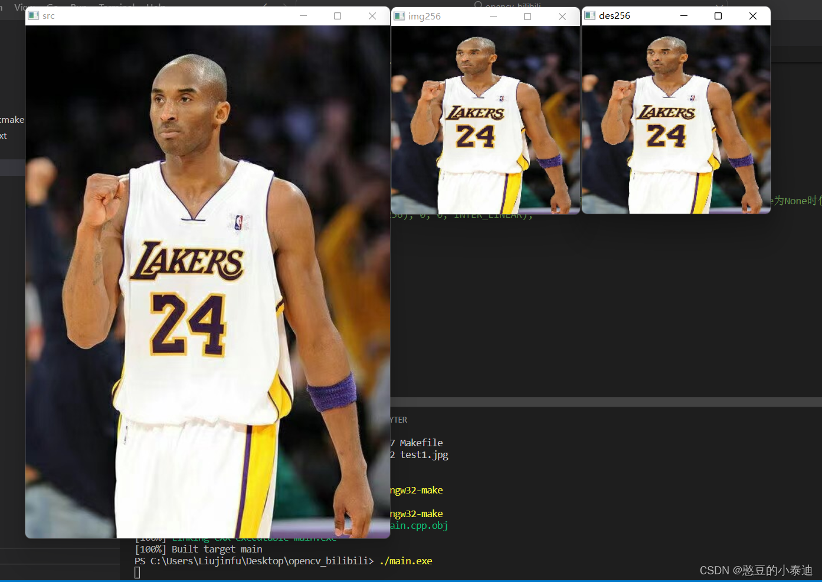
Task: Click the src window's app icon
Action: 33,16
